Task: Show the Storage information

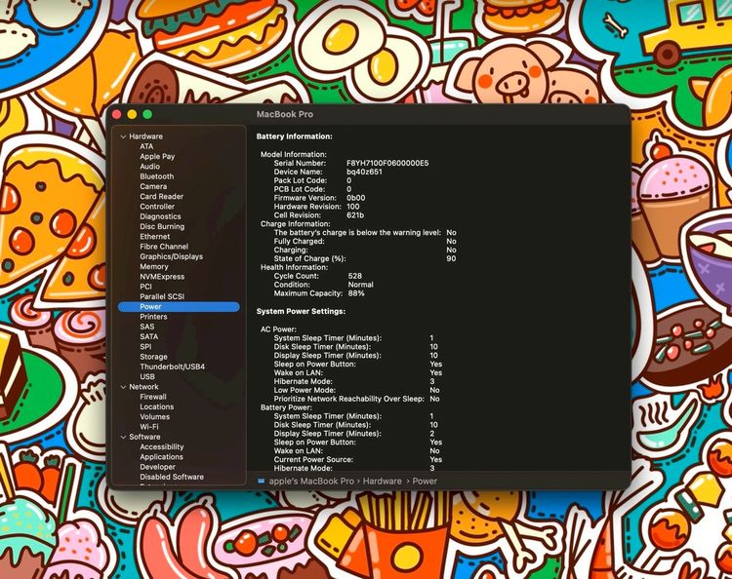Action: [153, 357]
